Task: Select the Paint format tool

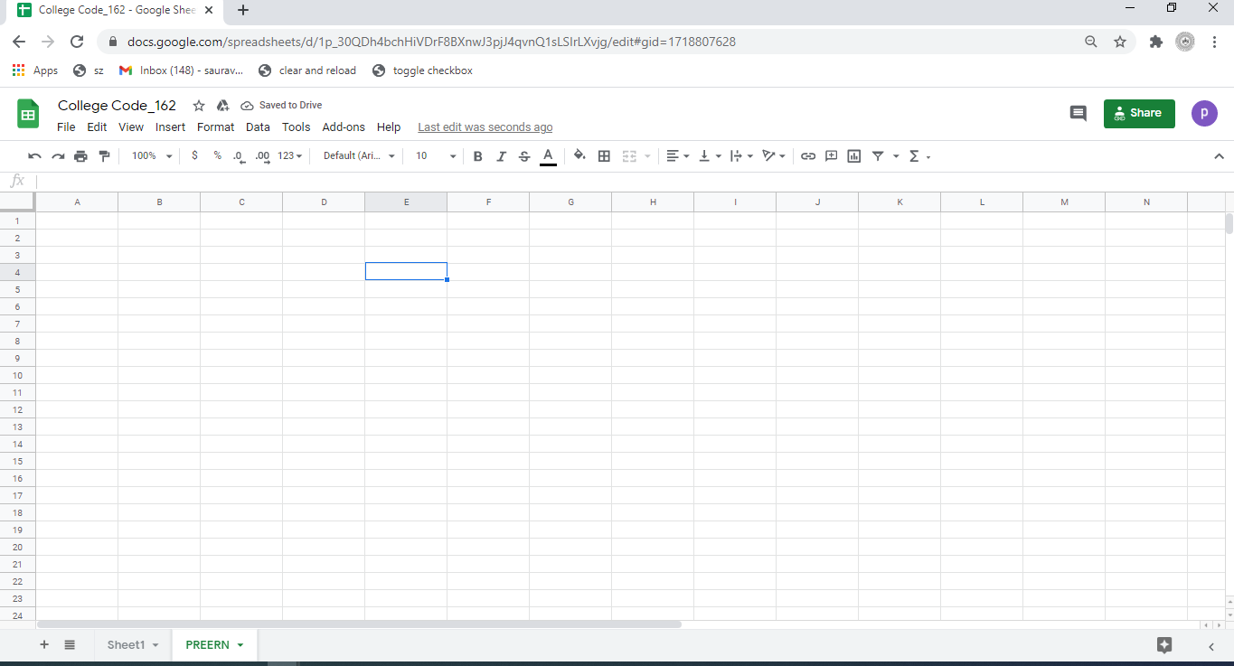Action: [x=104, y=156]
